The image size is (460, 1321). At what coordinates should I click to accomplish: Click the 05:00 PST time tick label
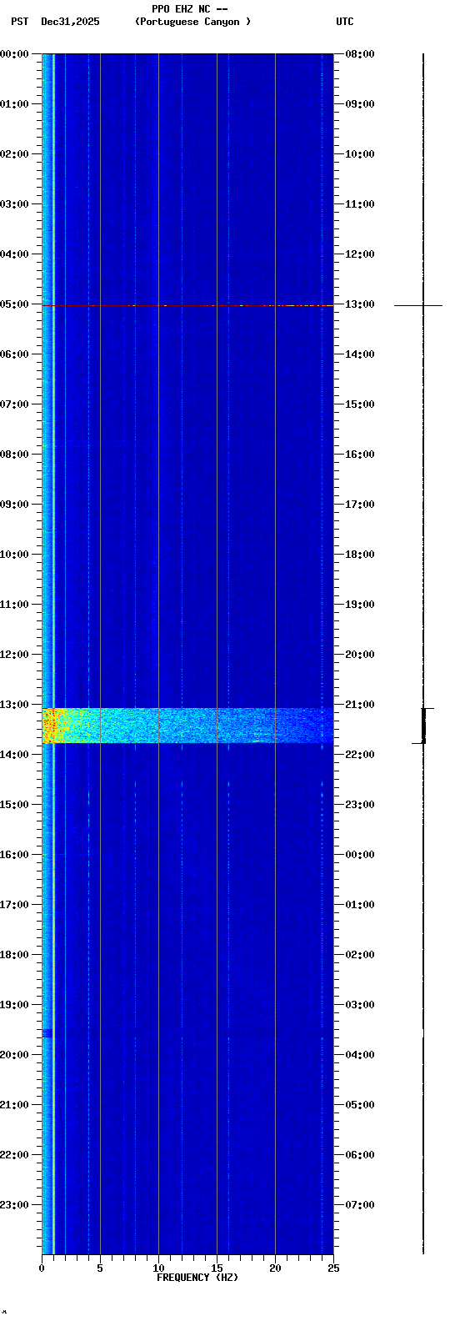[14, 304]
